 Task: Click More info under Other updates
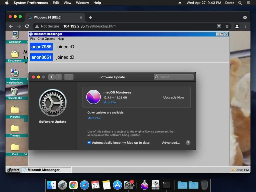[95, 118]
